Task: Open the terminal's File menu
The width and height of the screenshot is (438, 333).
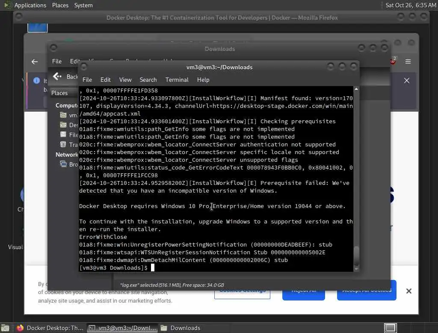Action: click(x=87, y=80)
